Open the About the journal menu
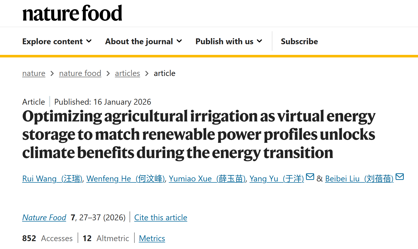The image size is (418, 249). (x=139, y=41)
